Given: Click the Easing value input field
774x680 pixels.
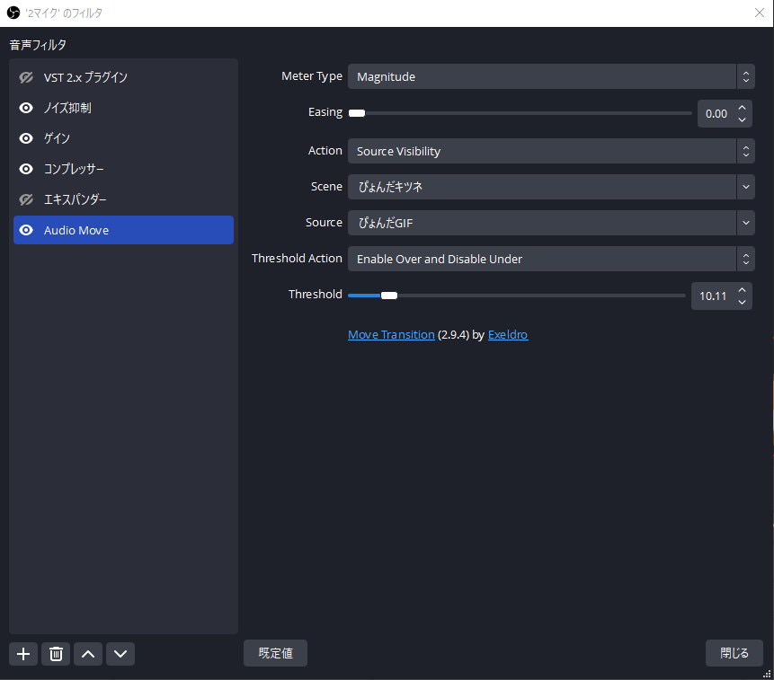Looking at the screenshot, I should coord(716,114).
